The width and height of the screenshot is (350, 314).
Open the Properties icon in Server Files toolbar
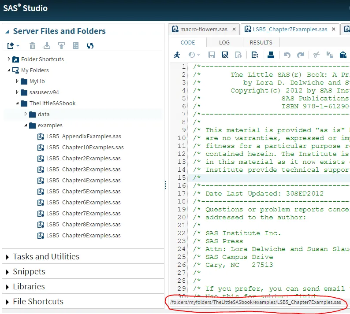tap(76, 46)
